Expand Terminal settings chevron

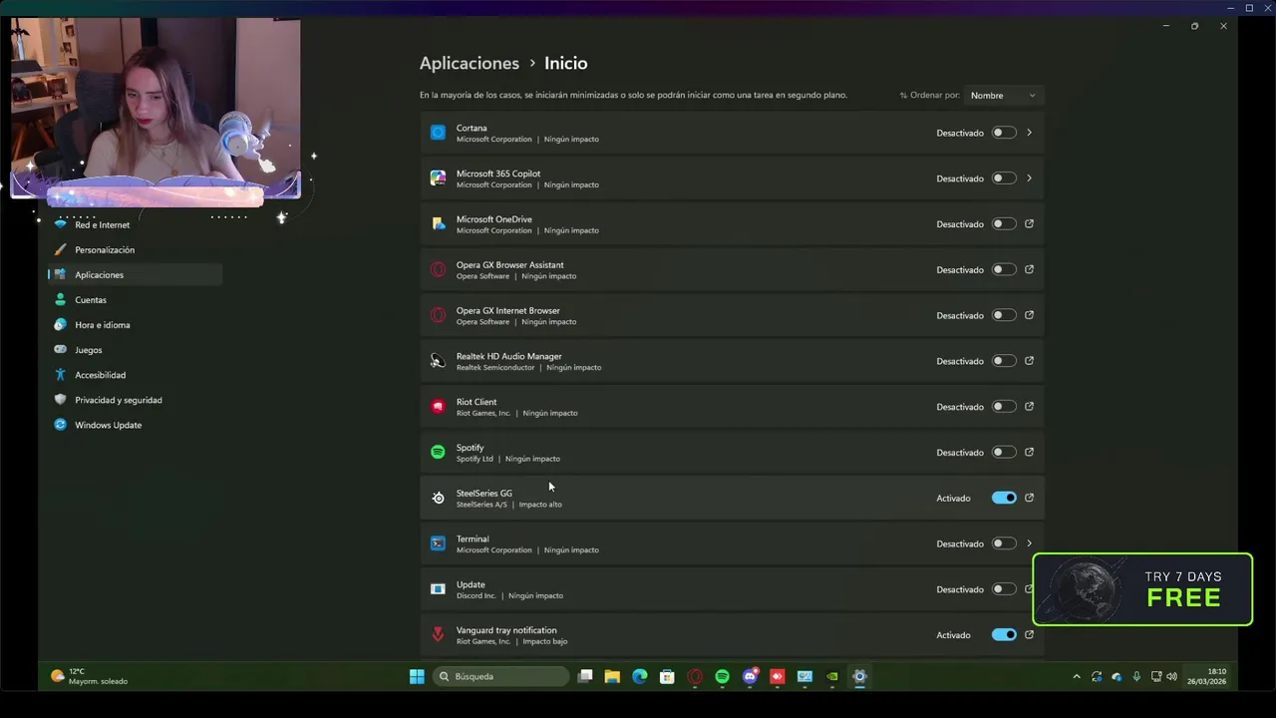click(x=1029, y=543)
